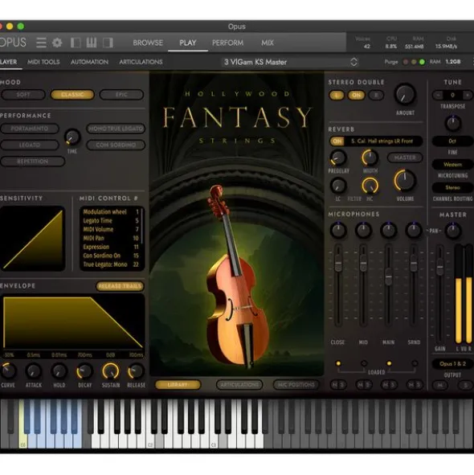Image resolution: width=474 pixels, height=475 pixels.
Task: Click the Stereo Double Amount knob
Action: (x=405, y=95)
